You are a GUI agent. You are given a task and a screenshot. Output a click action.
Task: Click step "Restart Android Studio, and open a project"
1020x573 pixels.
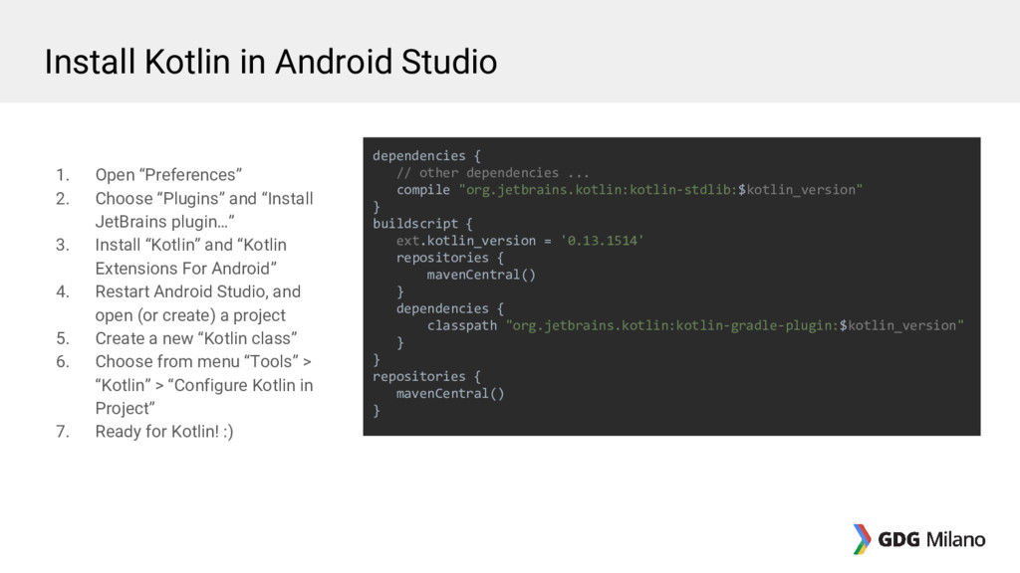(x=198, y=303)
